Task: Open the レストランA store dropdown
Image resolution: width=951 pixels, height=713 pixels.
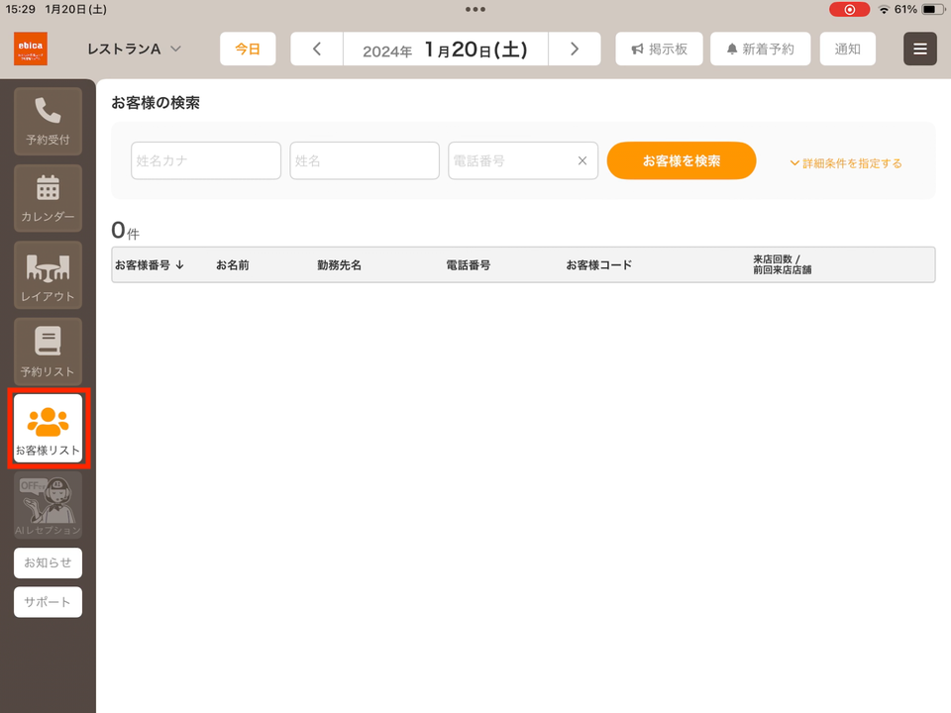Action: 134,50
